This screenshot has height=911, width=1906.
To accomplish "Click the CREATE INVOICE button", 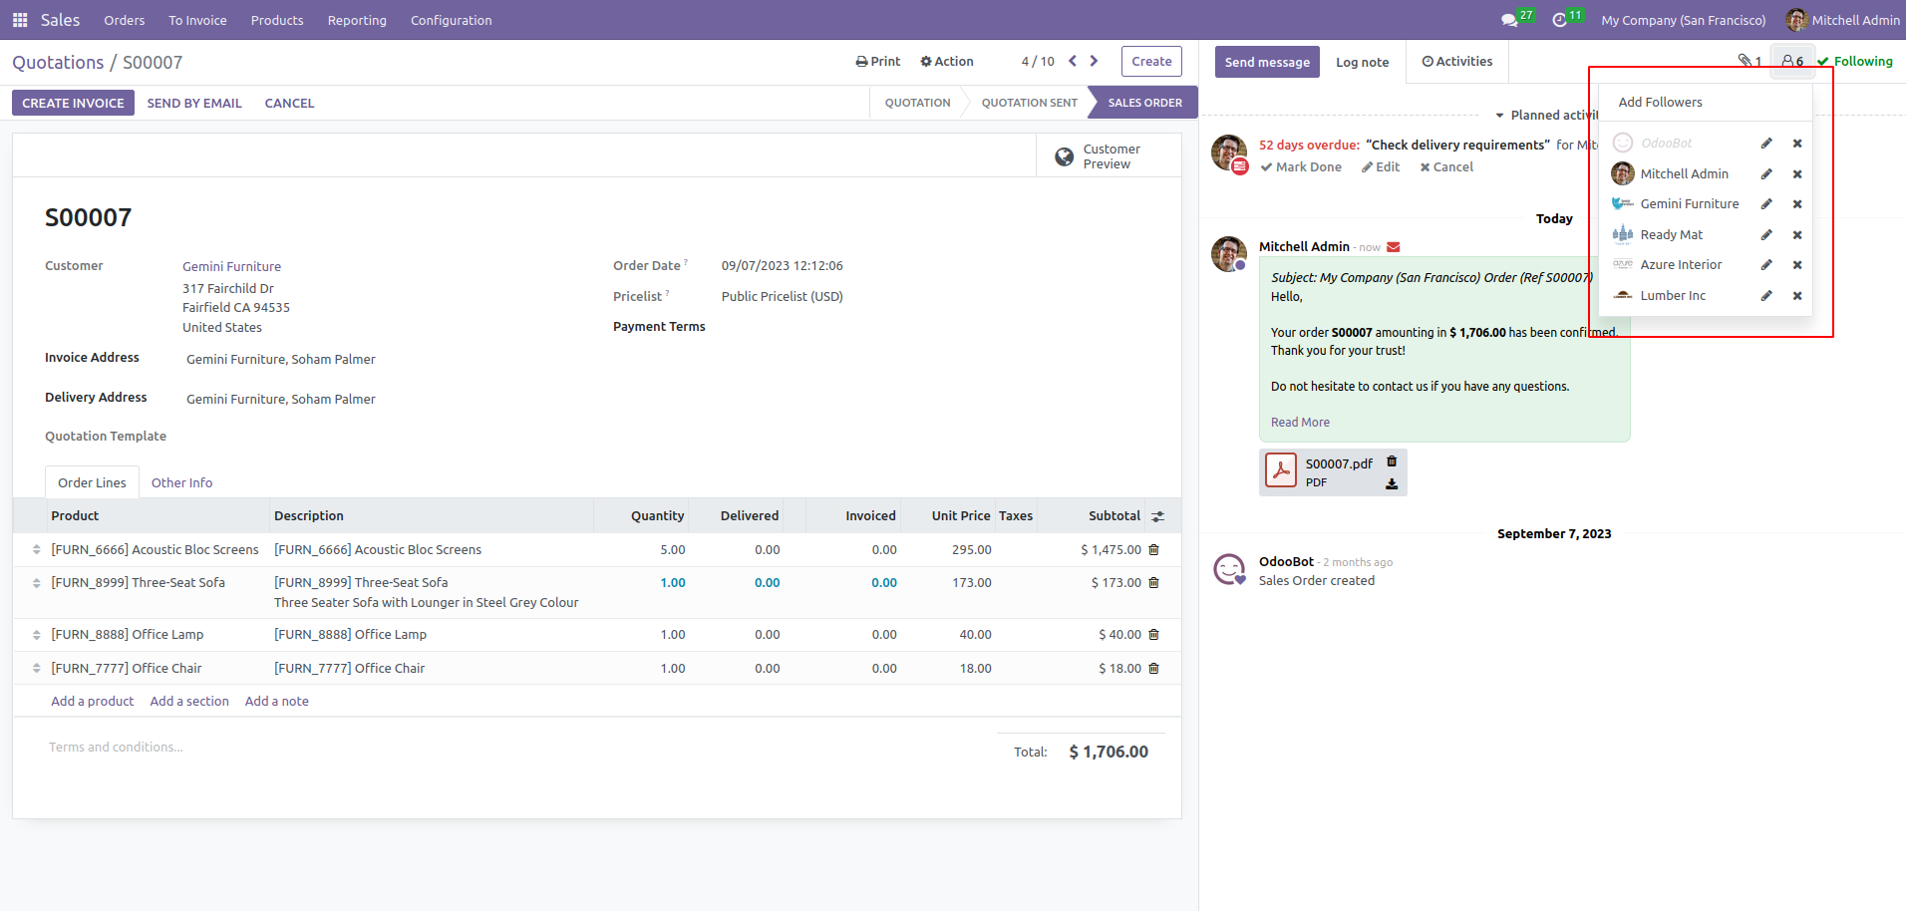I will coord(73,103).
